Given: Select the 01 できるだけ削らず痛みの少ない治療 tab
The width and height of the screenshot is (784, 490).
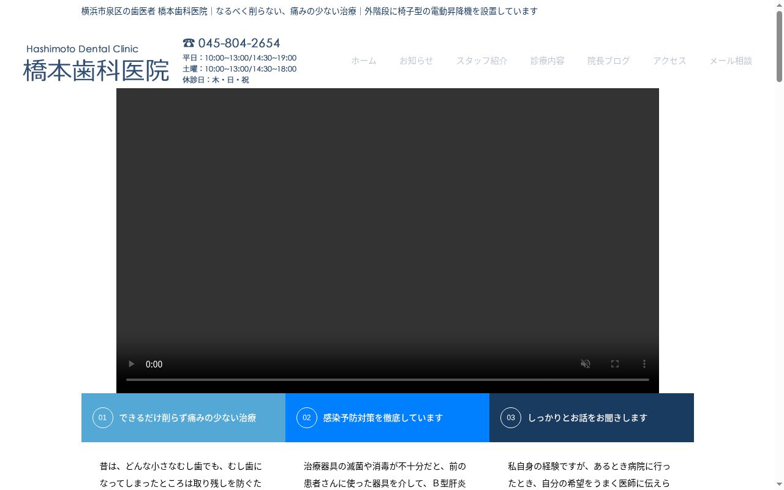Looking at the screenshot, I should [183, 418].
